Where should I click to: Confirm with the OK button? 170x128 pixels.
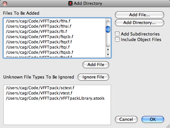153,119
